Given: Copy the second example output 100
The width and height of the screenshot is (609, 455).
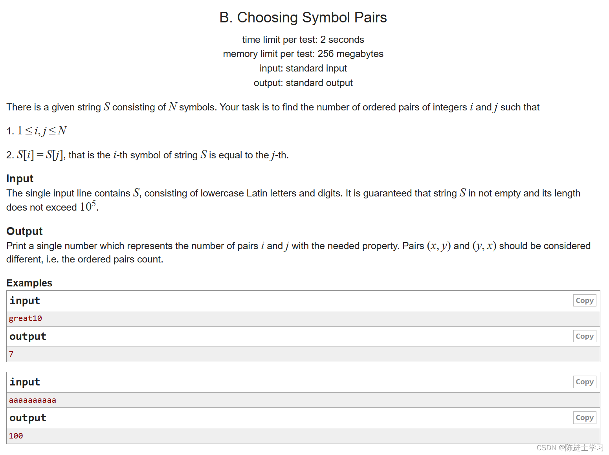Looking at the screenshot, I should tap(584, 417).
